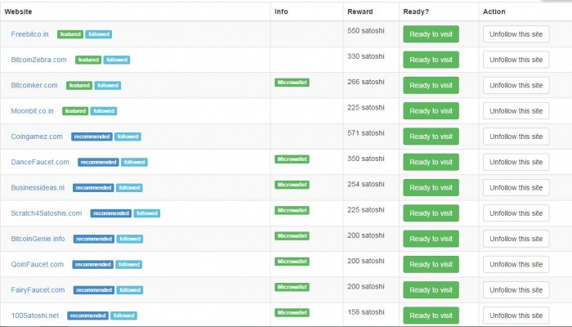Open DanceFaucet.com site link

pos(40,162)
